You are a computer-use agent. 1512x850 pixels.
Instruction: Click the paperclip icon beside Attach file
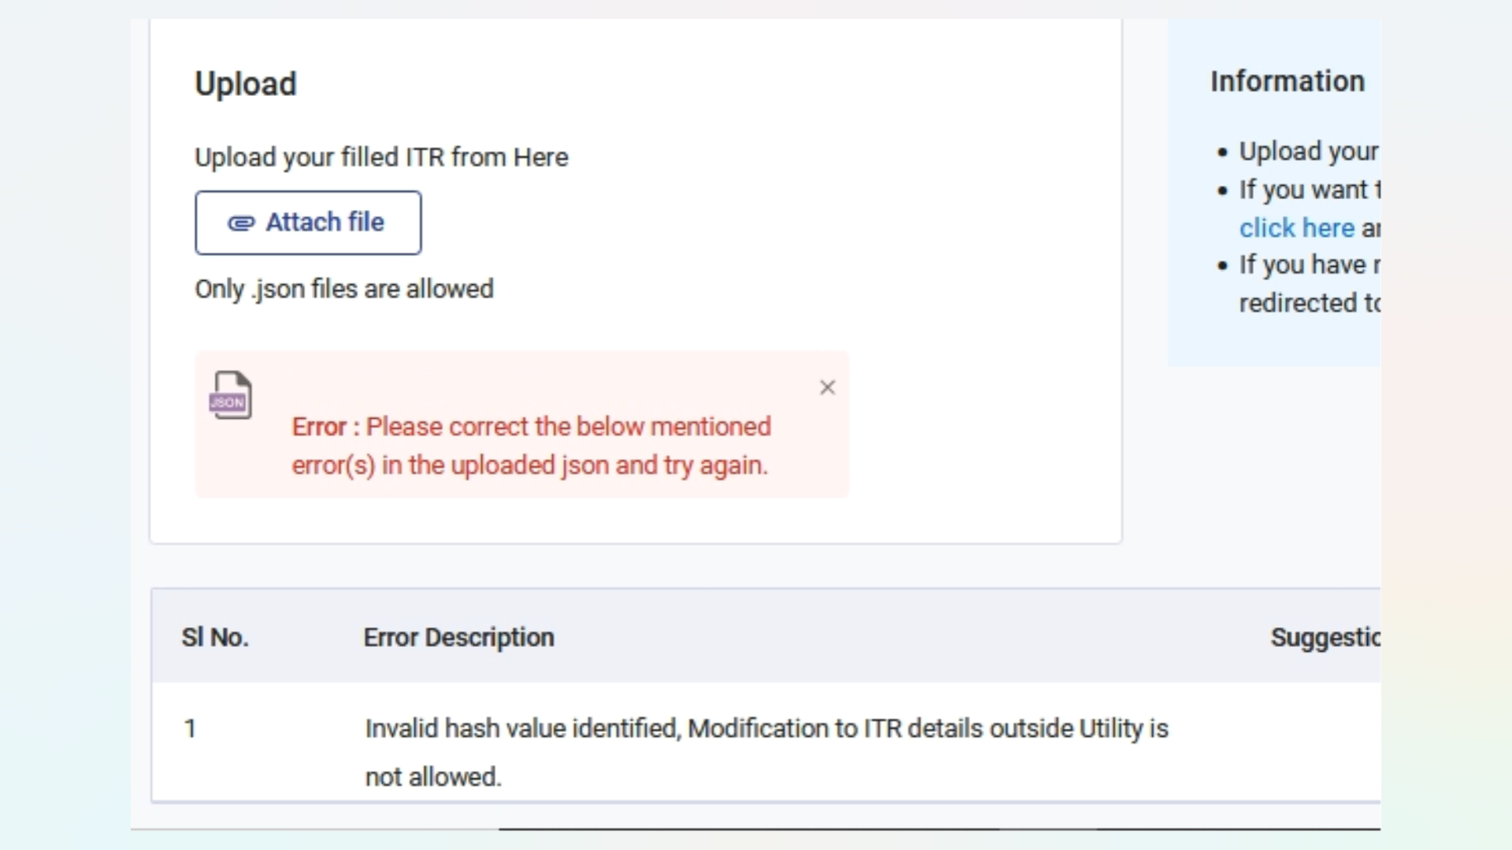241,224
